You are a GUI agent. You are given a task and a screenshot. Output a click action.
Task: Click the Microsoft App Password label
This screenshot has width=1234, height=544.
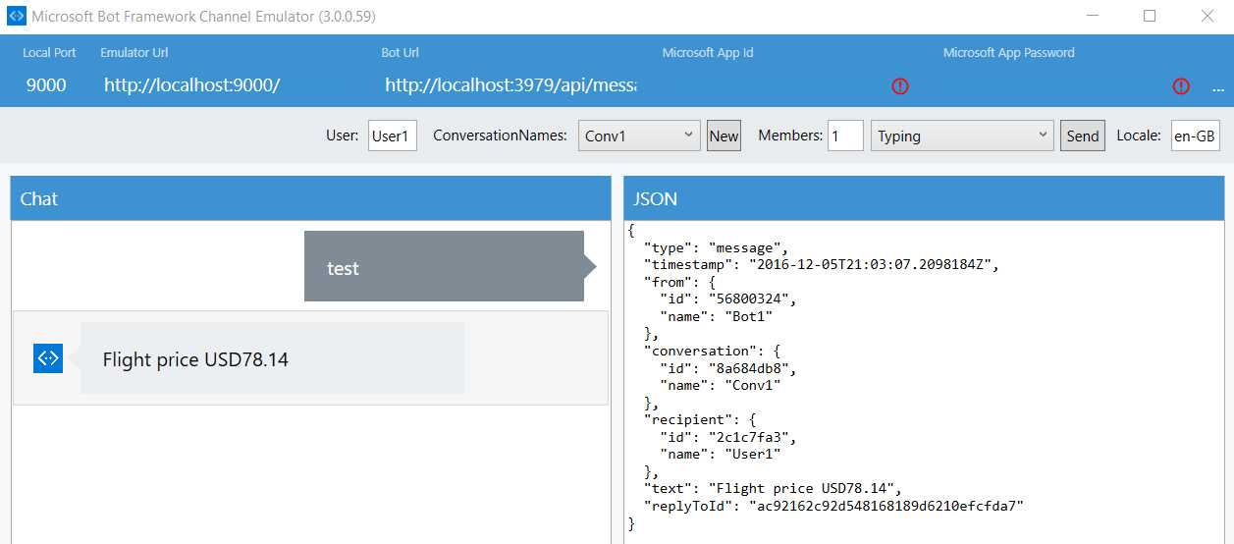pyautogui.click(x=1008, y=53)
